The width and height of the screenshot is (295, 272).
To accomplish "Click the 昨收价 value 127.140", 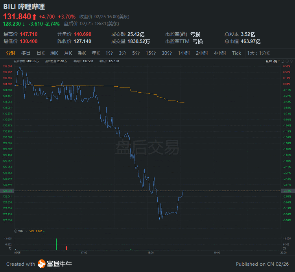I will pos(83,41).
